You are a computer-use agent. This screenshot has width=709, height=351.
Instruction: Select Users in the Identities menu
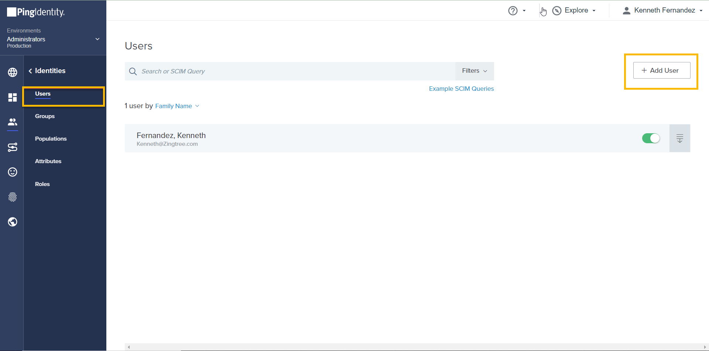[43, 94]
